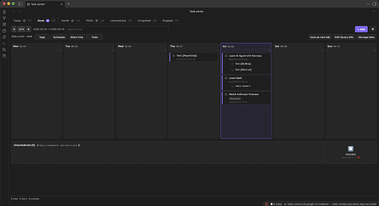The width and height of the screenshot is (379, 206).
Task: Check off Learn AI Agent with Harness
Action: click(226, 56)
